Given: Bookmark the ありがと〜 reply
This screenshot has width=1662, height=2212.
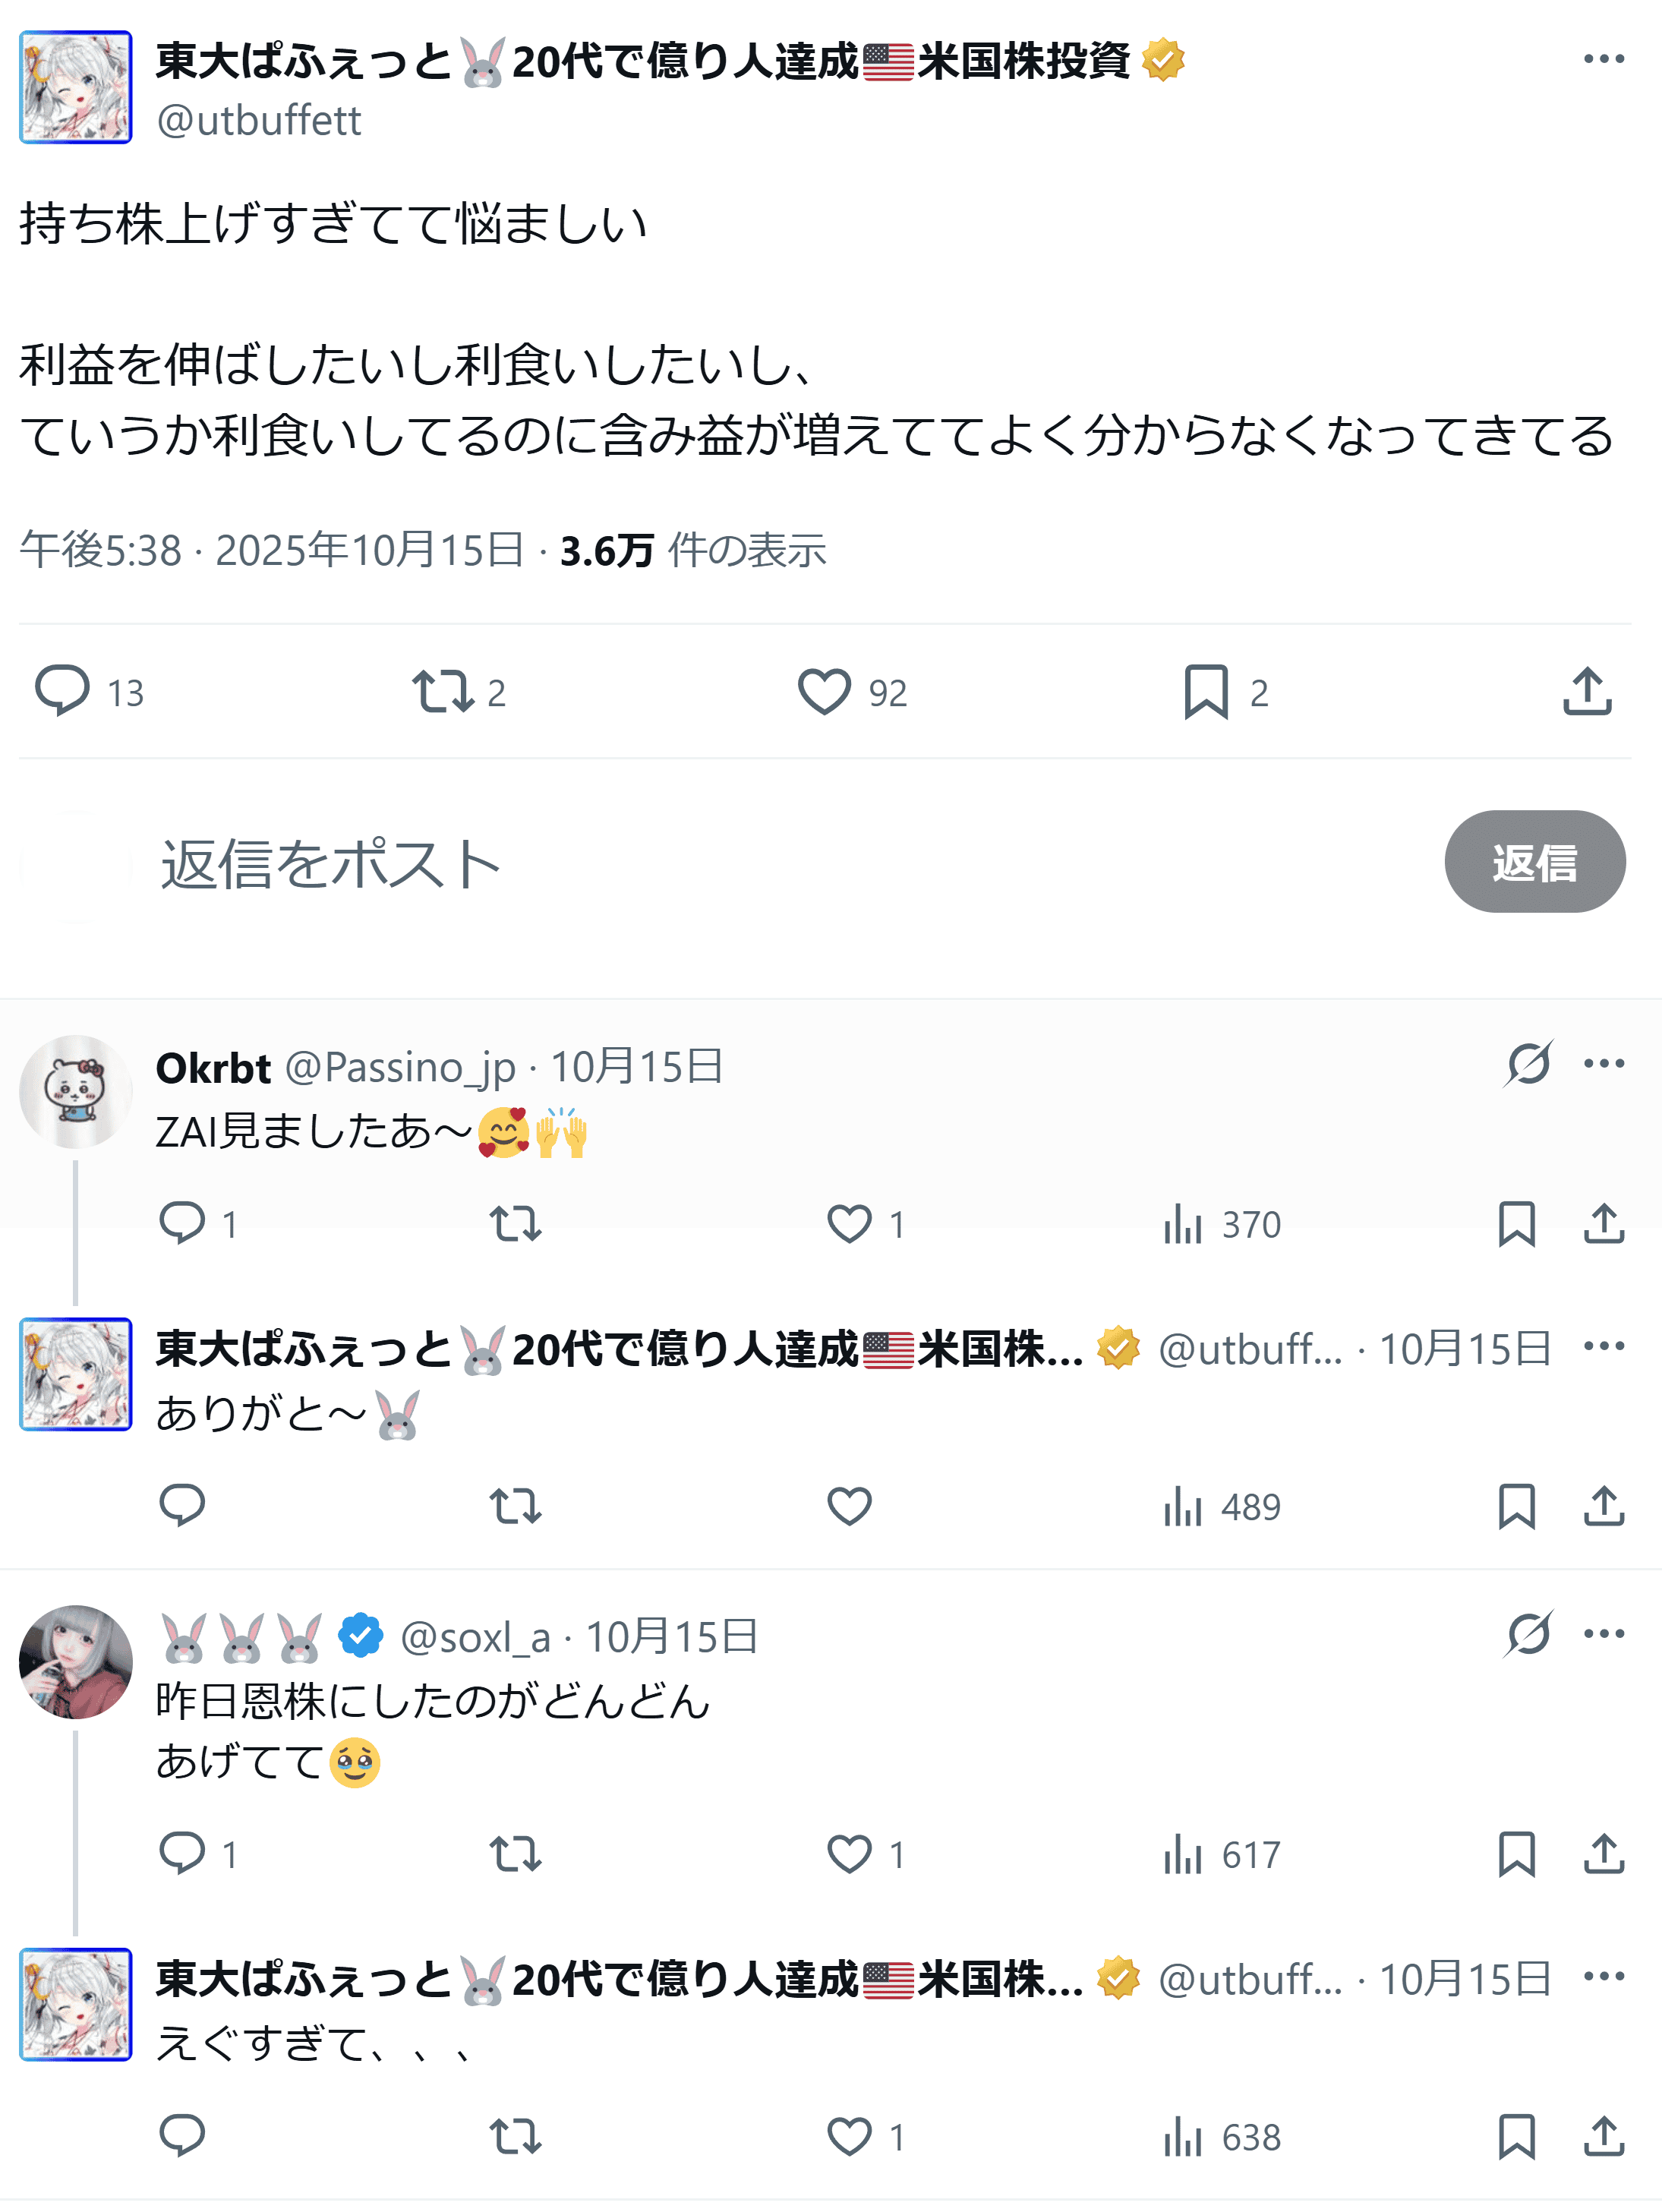Looking at the screenshot, I should click(1516, 1506).
